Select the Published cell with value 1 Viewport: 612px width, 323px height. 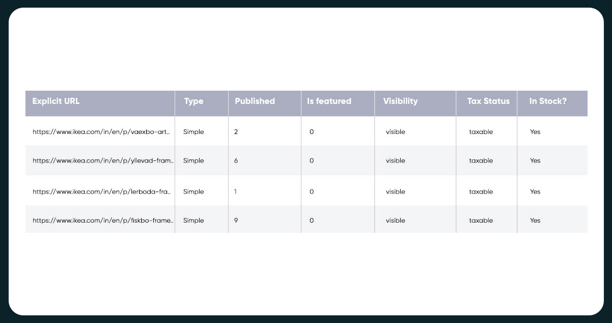point(235,192)
